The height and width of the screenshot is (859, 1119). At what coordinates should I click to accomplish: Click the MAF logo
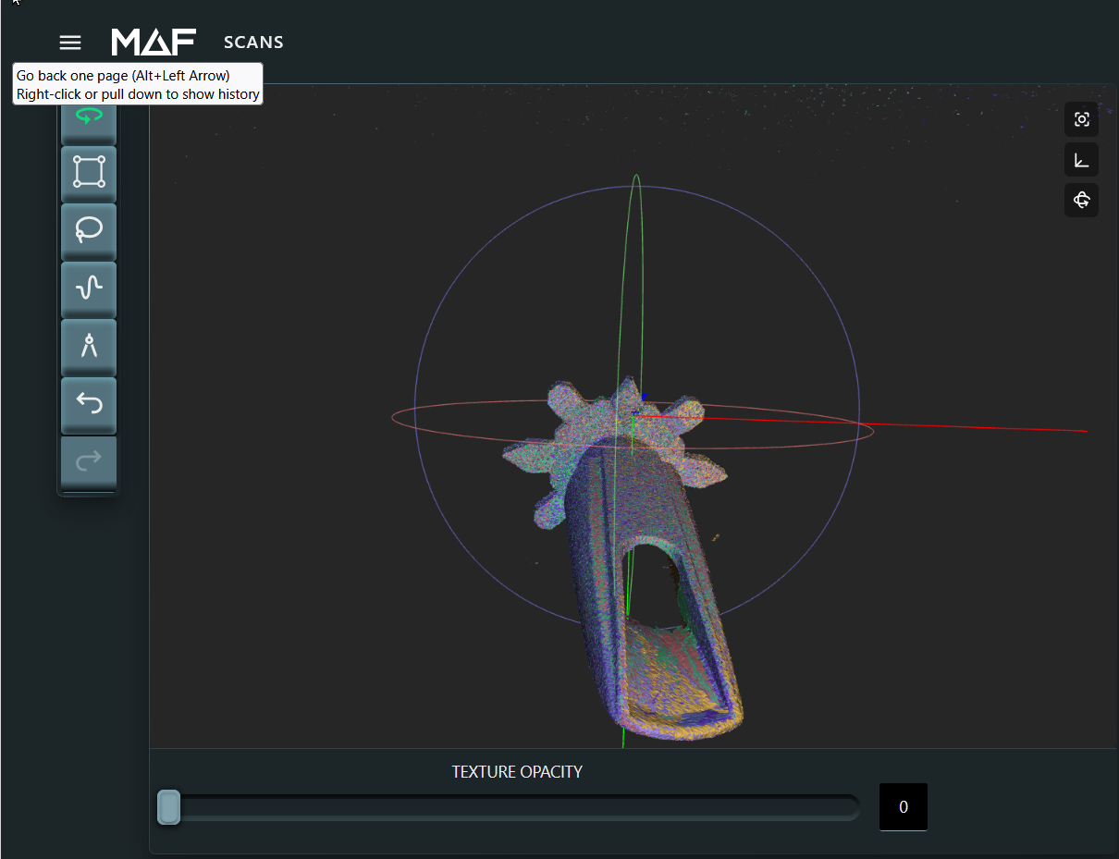pyautogui.click(x=154, y=43)
